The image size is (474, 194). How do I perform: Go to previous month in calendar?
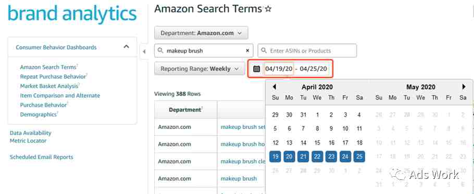click(274, 87)
